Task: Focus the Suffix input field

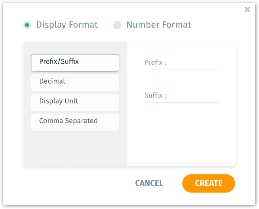Action: coord(193,96)
